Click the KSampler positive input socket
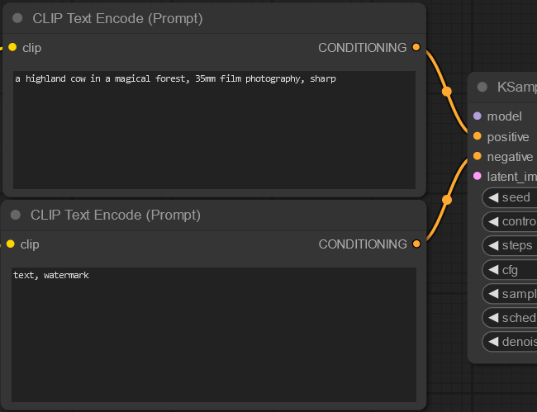Viewport: 537px width, 412px height. tap(477, 136)
